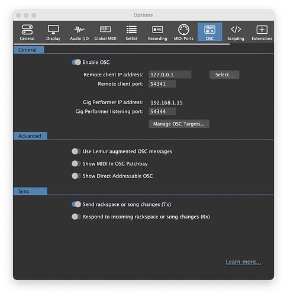This screenshot has height=296, width=287.
Task: Toggle Enable OSC switch
Action: (76, 62)
